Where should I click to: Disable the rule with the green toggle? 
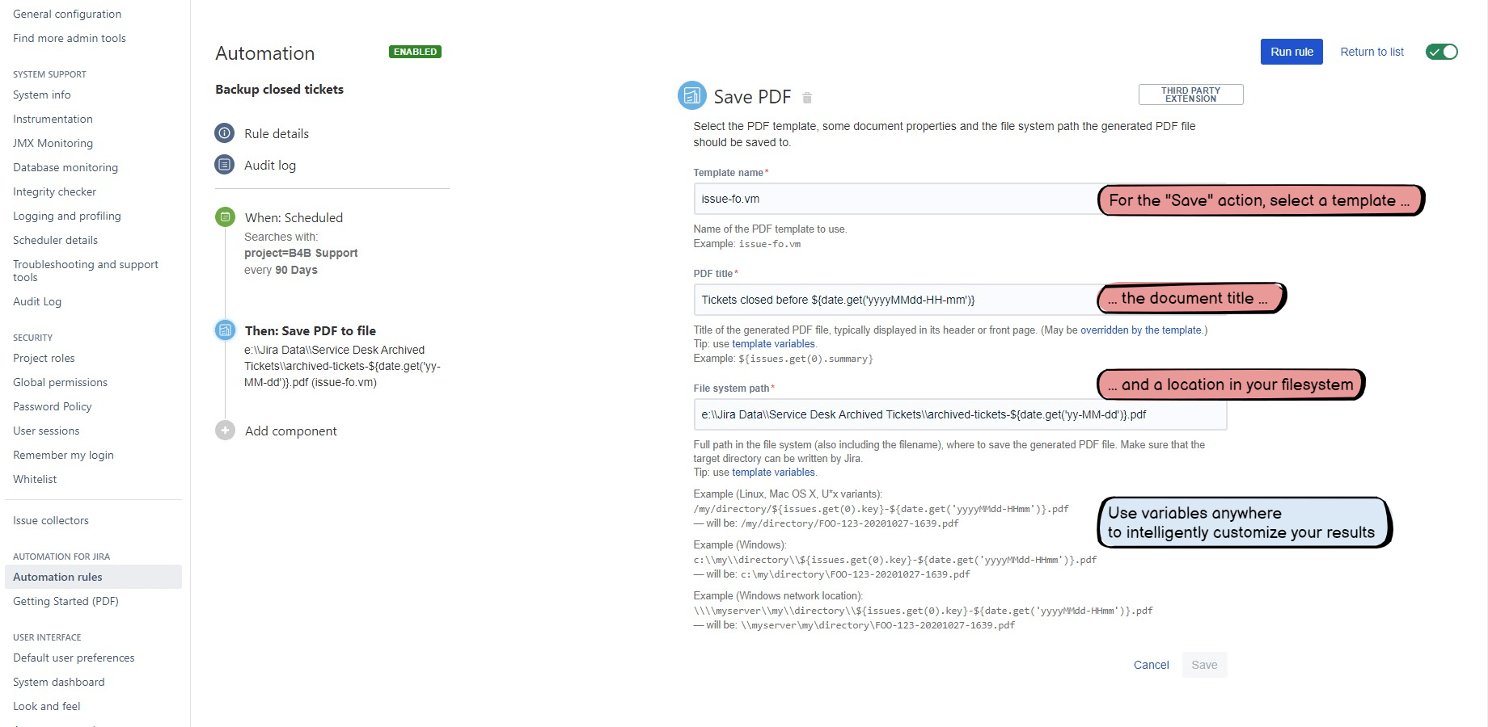1441,52
